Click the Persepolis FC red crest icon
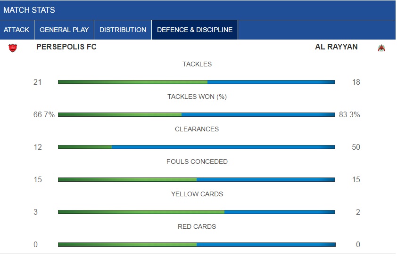 coord(13,48)
